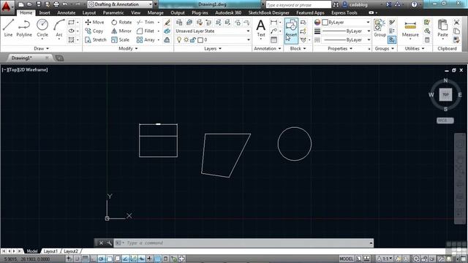Open the Express Tools ribbon tab
This screenshot has height=263, width=468.
344,13
